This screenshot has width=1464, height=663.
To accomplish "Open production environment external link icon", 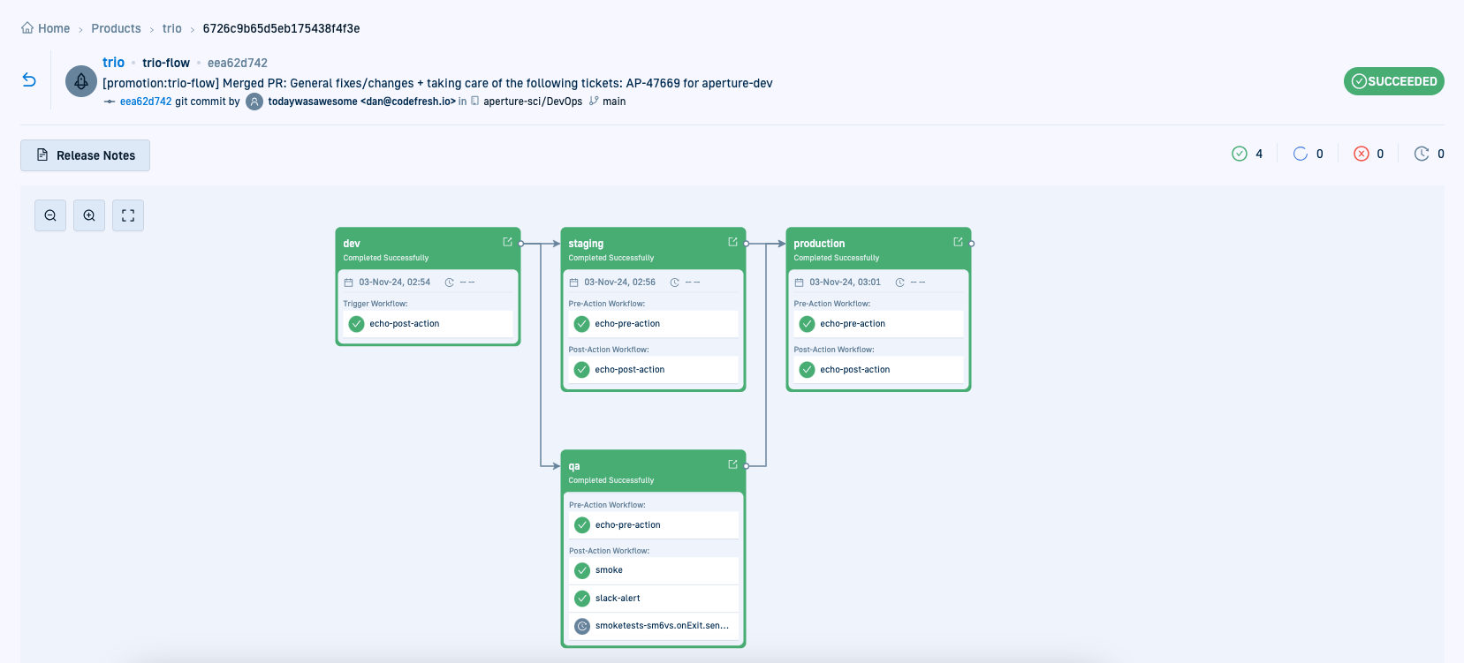I will click(958, 242).
